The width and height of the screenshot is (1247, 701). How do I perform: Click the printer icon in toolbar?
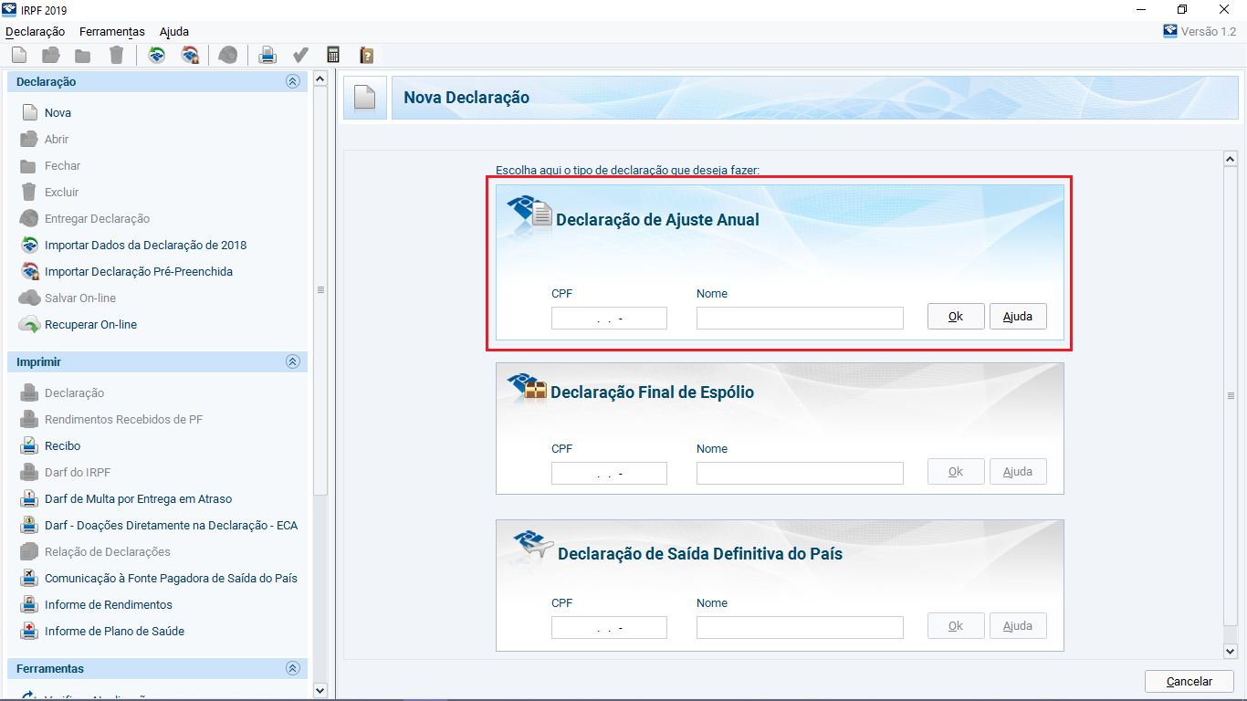coord(267,56)
